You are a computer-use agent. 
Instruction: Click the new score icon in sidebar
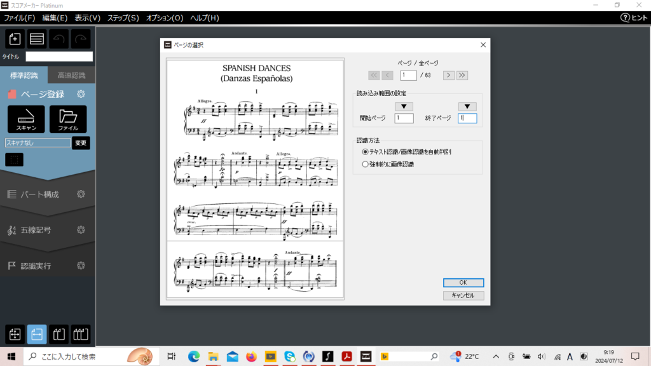(15, 39)
